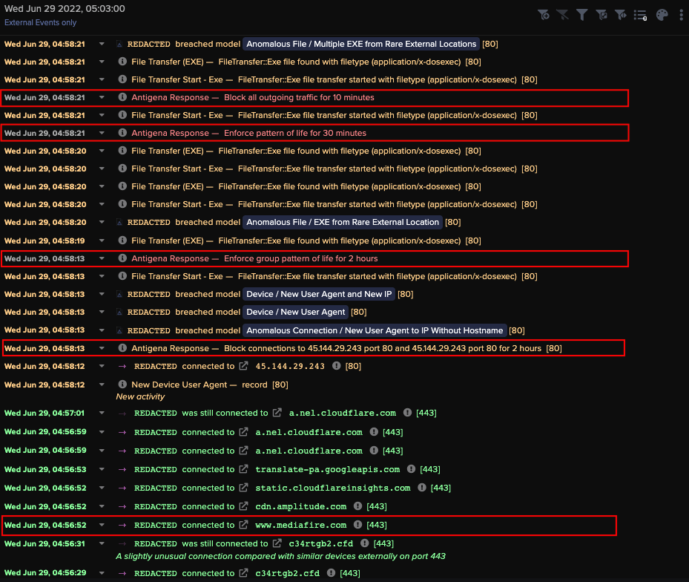Click the clear filters funnel icon
Image resolution: width=689 pixels, height=582 pixels.
coord(562,15)
